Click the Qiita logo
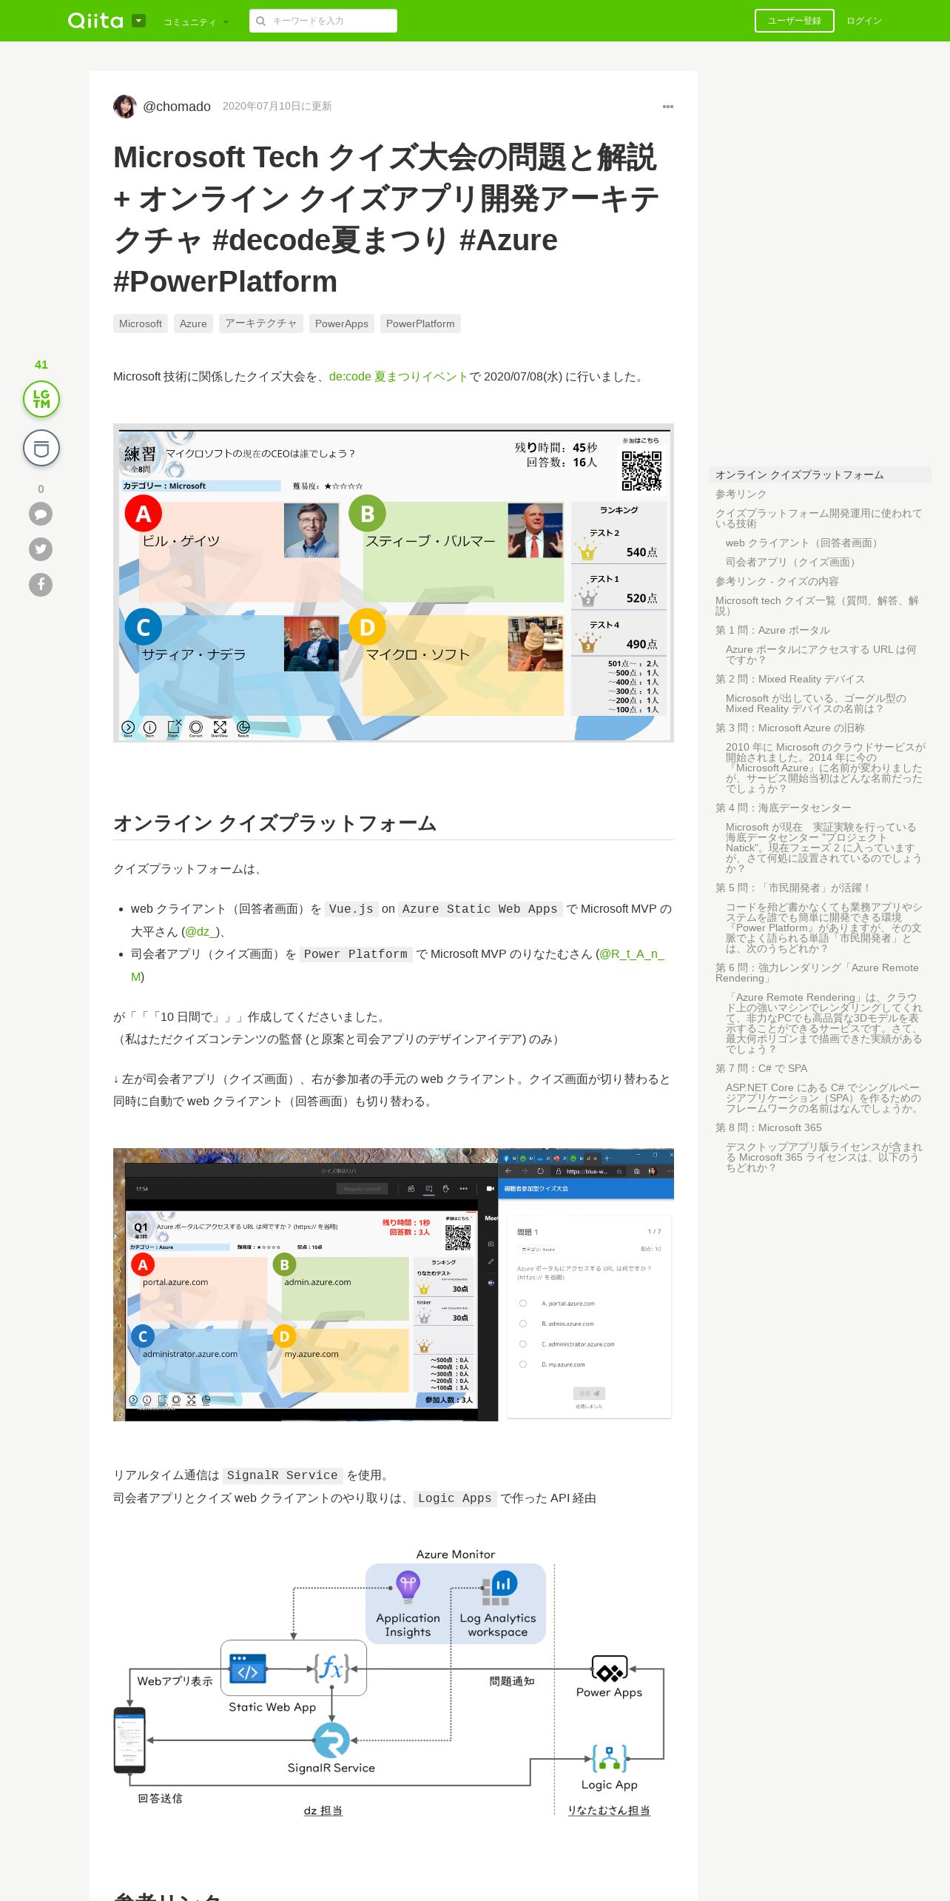The height and width of the screenshot is (1901, 950). 95,21
